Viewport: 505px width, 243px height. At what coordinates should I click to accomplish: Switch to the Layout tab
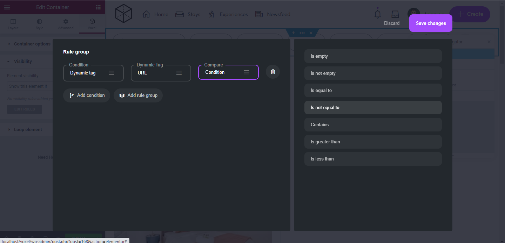point(13,24)
